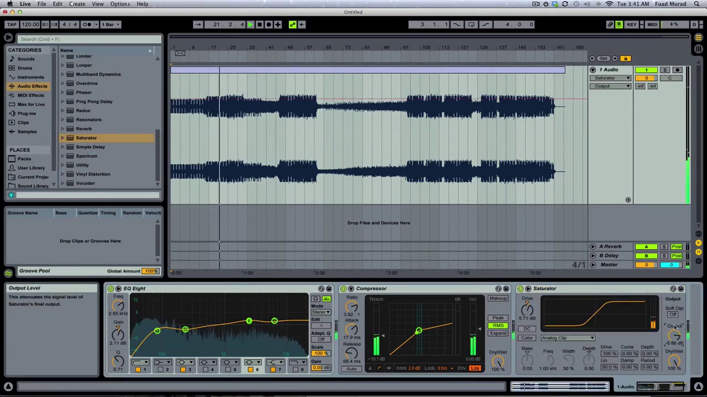Toggle the A Reverb return track activator
707x397 pixels.
646,246
